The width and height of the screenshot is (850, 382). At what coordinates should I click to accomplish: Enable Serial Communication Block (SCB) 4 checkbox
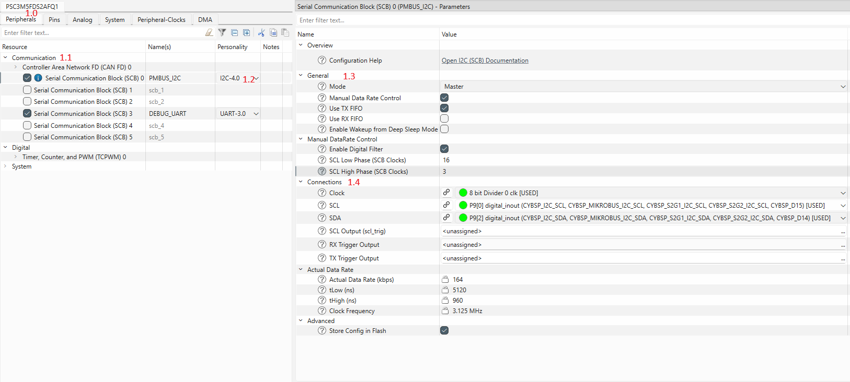[27, 125]
